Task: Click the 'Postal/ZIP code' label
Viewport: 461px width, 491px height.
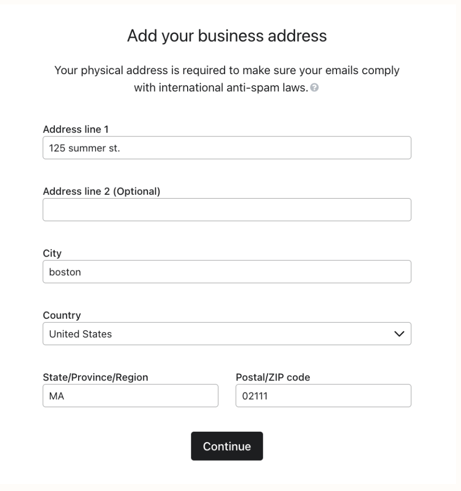Action: (272, 377)
